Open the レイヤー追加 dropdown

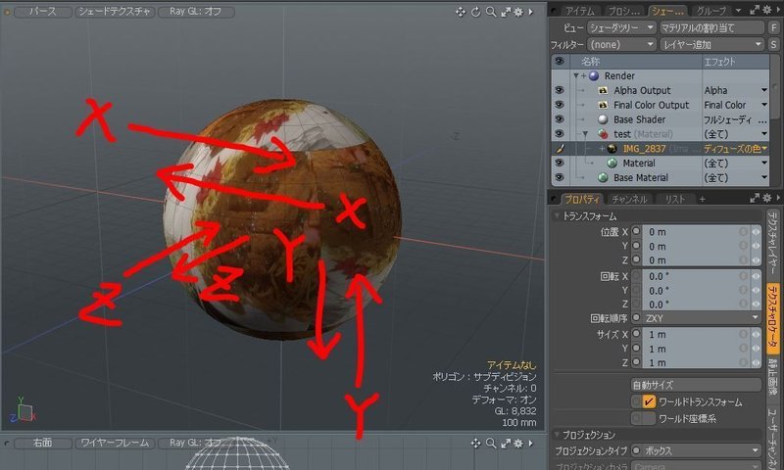pyautogui.click(x=712, y=45)
